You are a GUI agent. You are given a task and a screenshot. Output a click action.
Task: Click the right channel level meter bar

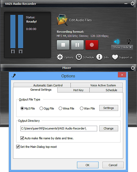[20, 31]
